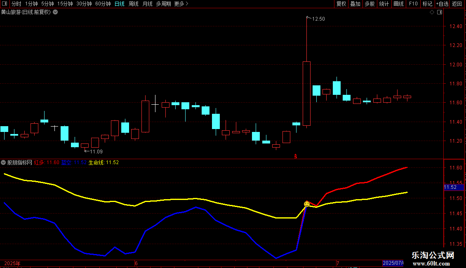Click the tall red candle reaching 12.50
The image size is (466, 268).
tap(307, 93)
